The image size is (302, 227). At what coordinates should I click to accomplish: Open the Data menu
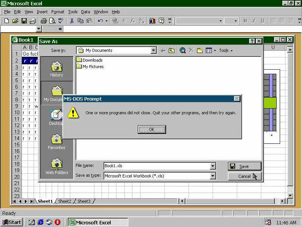(x=86, y=12)
